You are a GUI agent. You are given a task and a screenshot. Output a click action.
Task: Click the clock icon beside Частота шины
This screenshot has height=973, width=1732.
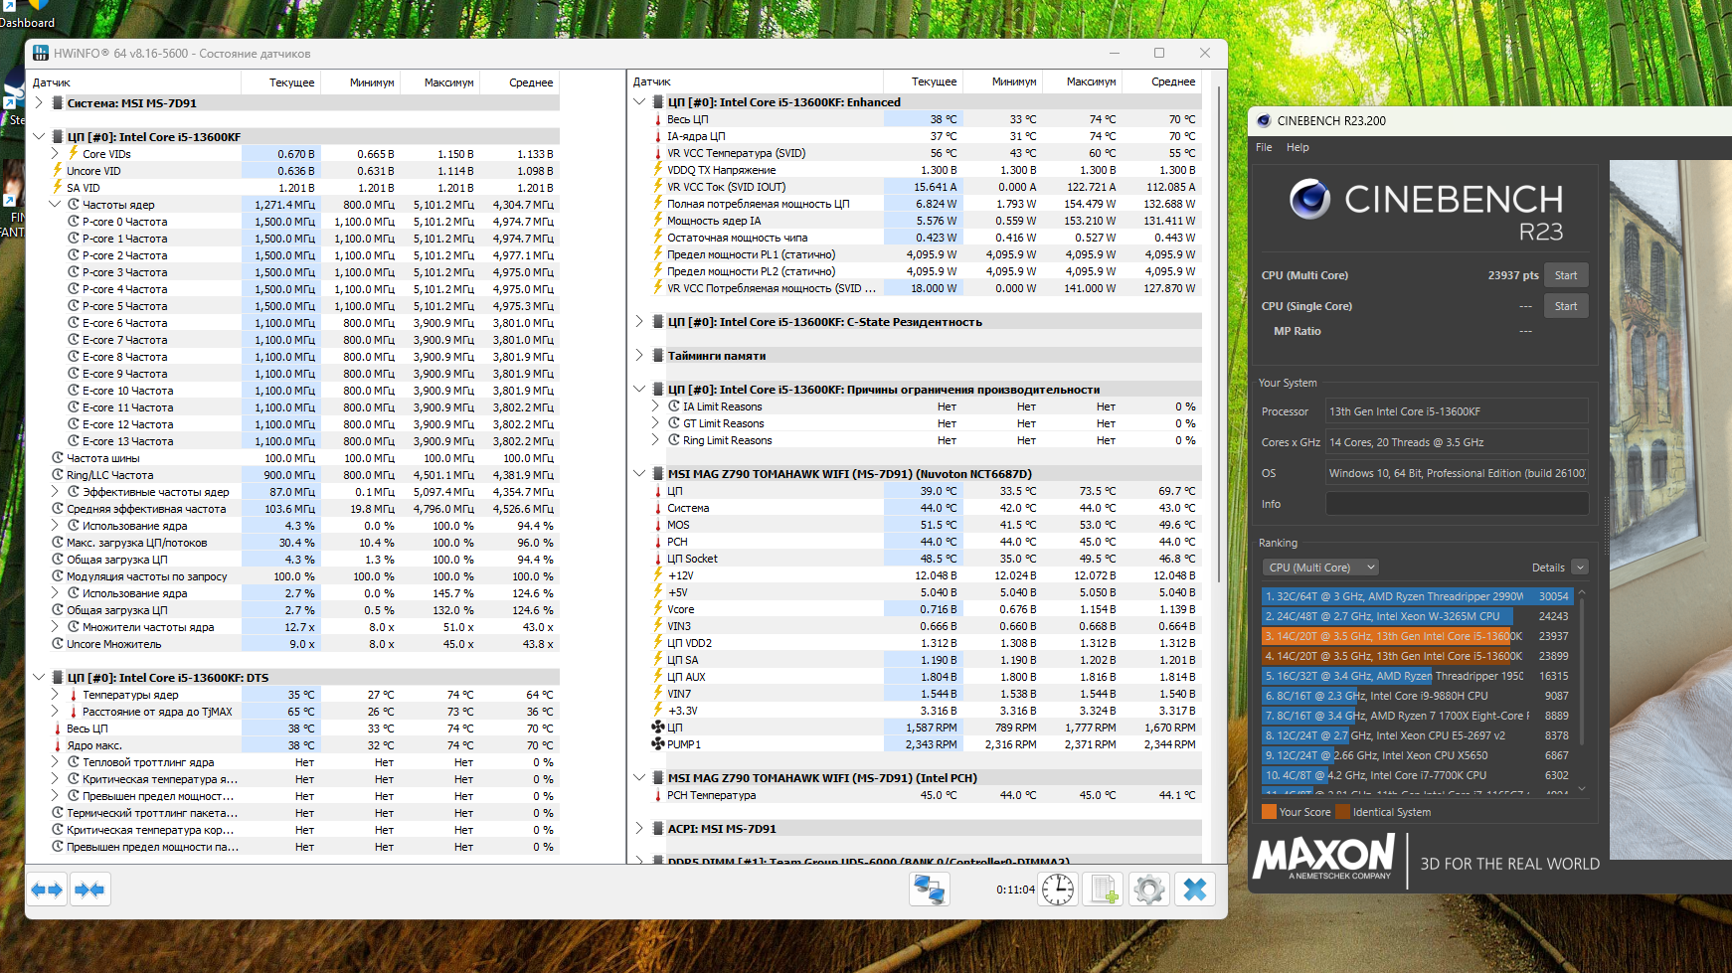(58, 458)
